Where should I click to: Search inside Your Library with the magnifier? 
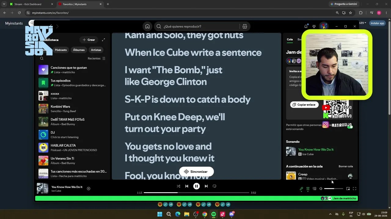point(42,58)
